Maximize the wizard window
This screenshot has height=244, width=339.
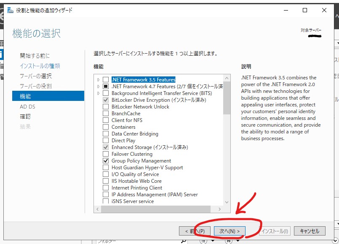click(305, 10)
